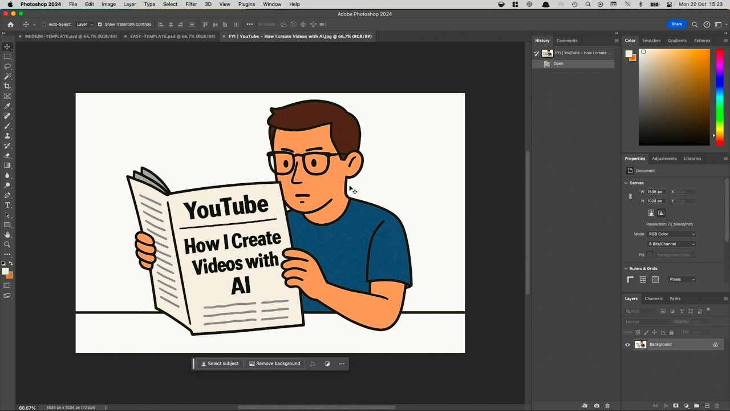Toggle rulers icon in Rulers & Grids
Screen dimensions: 730x411
[x=630, y=279]
